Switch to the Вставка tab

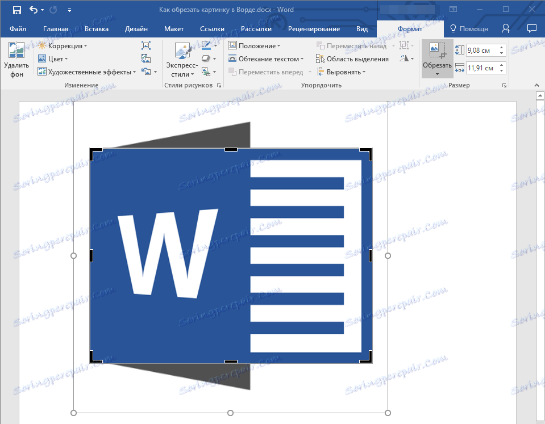pos(97,29)
